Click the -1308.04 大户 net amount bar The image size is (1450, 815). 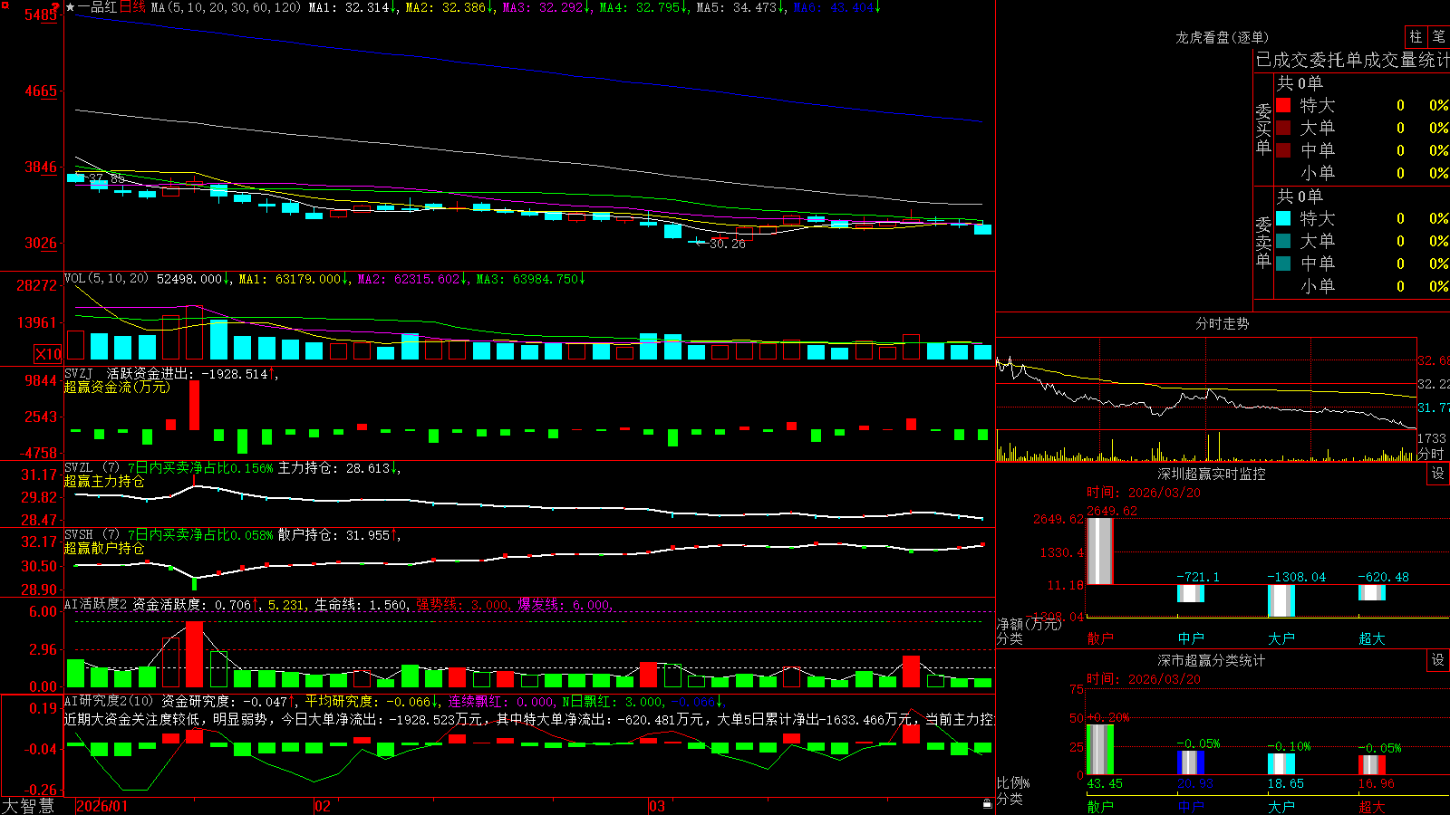click(1281, 600)
